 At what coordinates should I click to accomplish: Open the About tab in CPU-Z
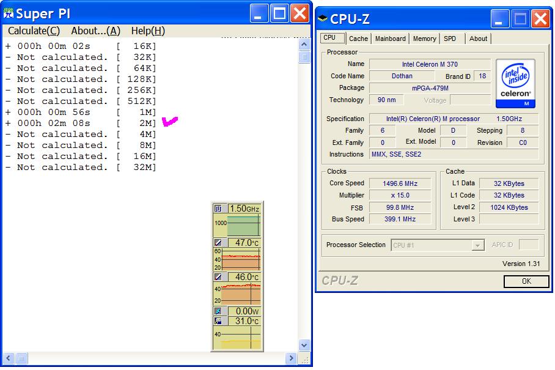click(478, 39)
